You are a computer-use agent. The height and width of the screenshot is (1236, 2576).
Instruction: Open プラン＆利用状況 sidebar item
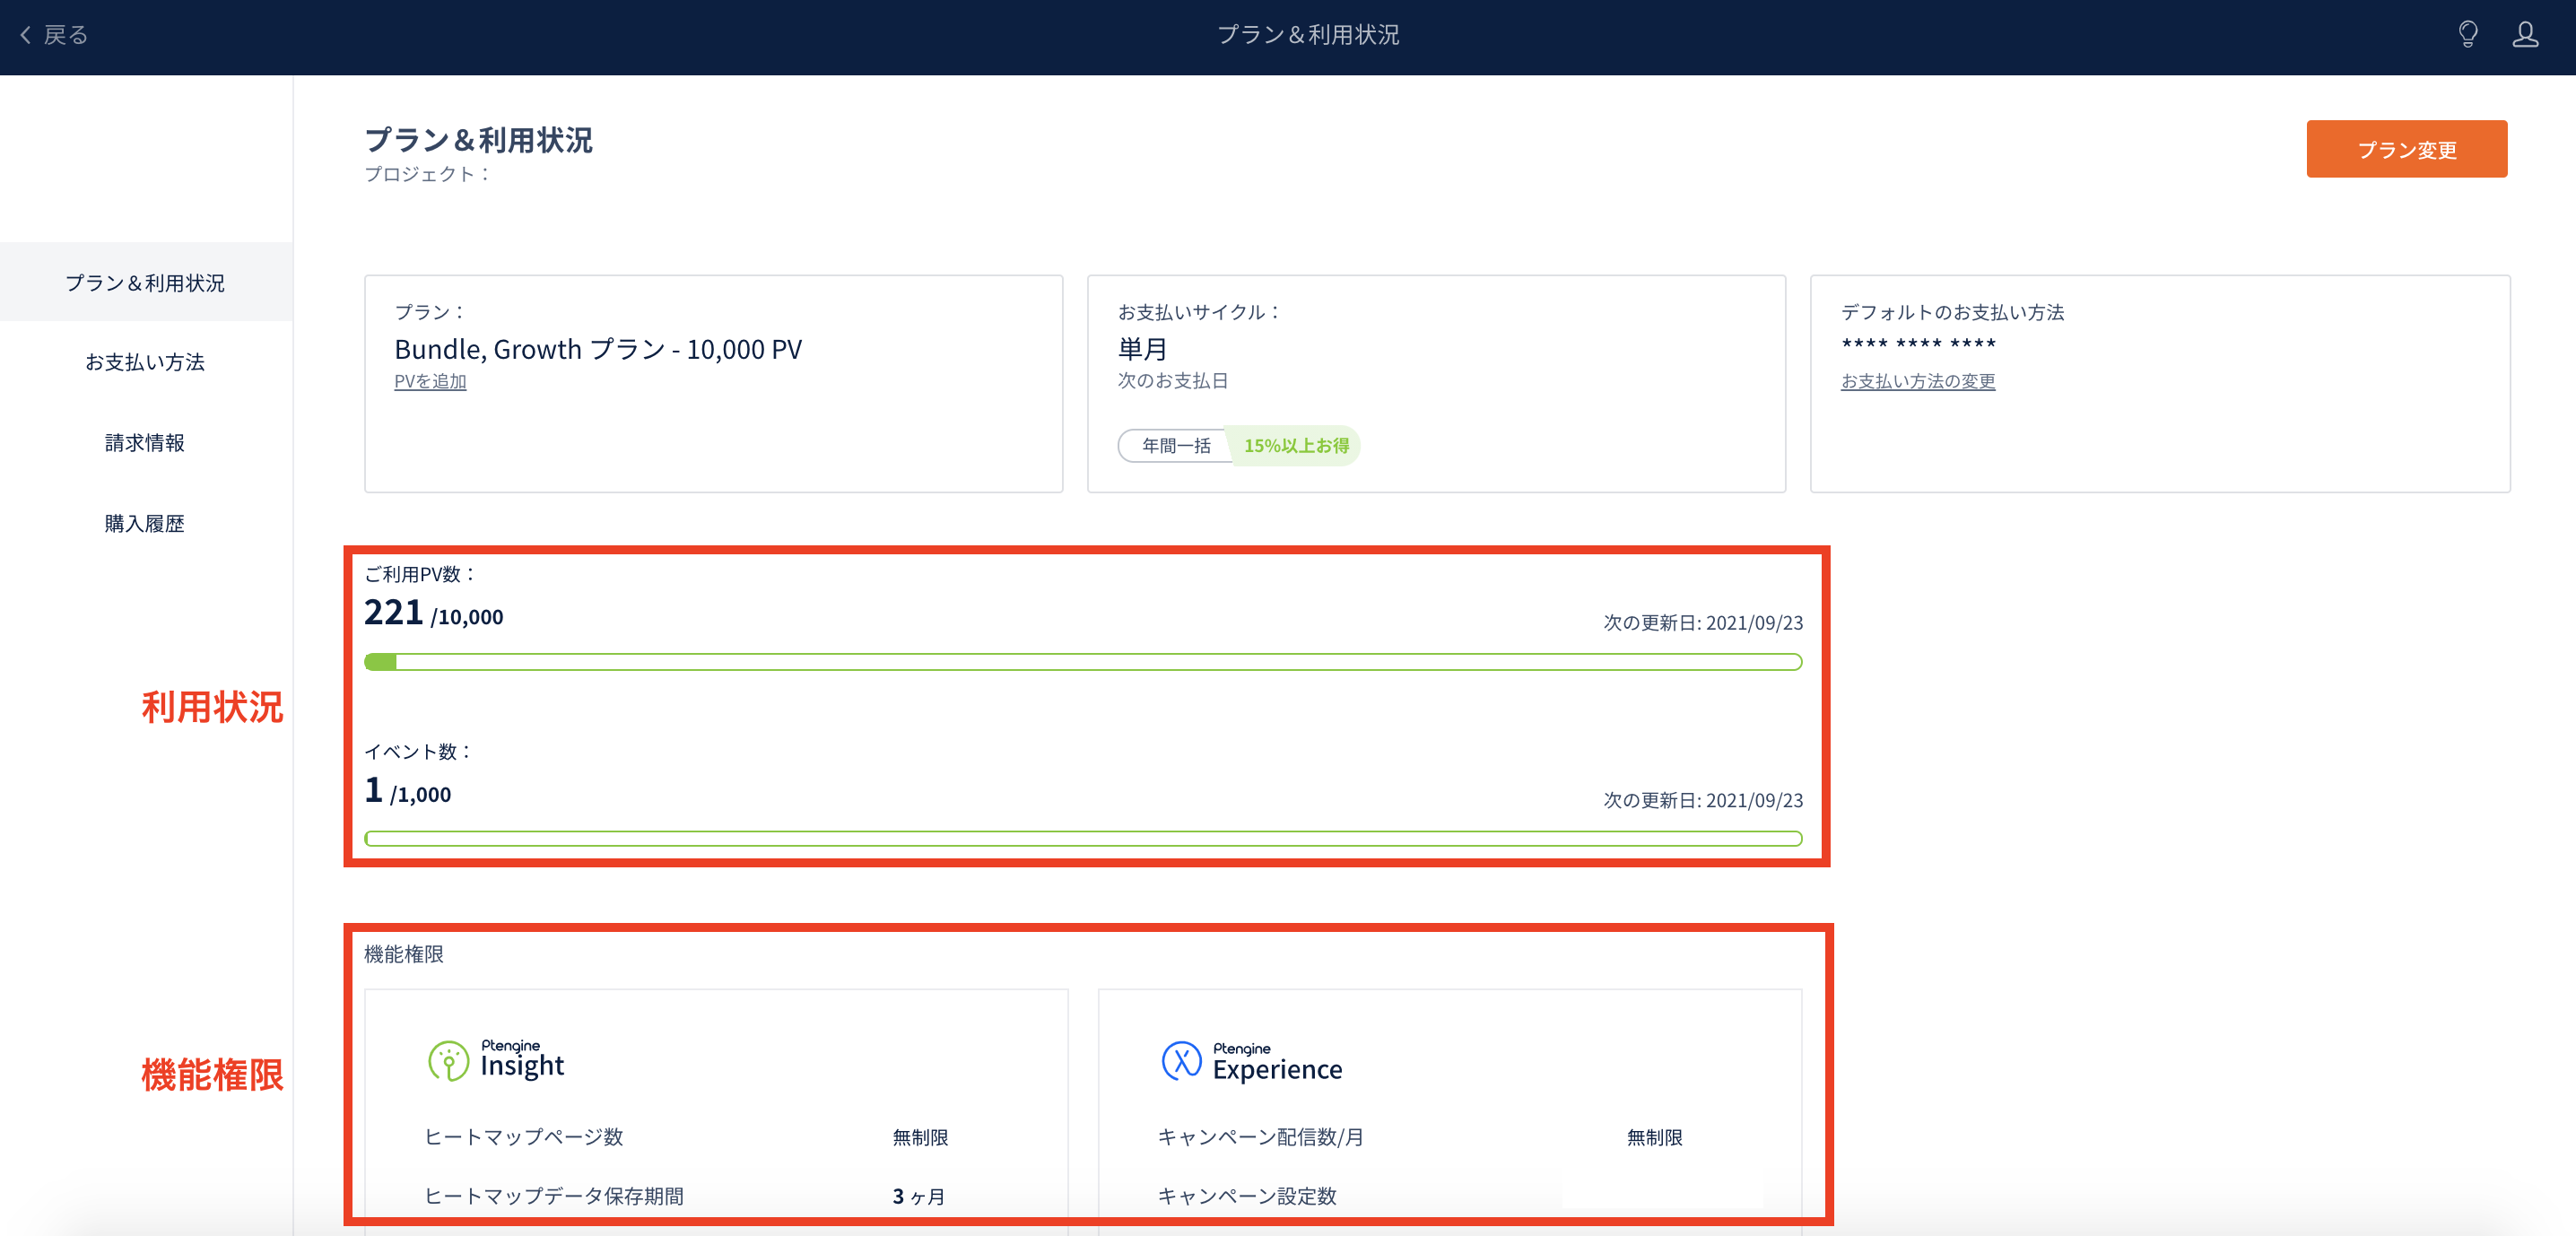click(x=145, y=283)
